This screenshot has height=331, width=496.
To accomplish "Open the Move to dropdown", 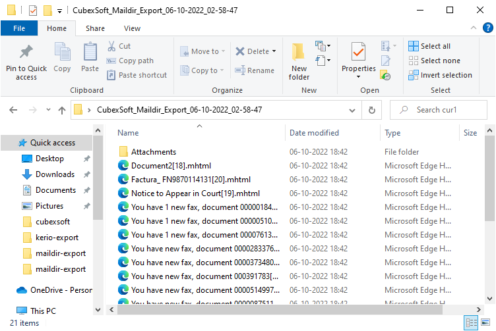I will pos(202,51).
